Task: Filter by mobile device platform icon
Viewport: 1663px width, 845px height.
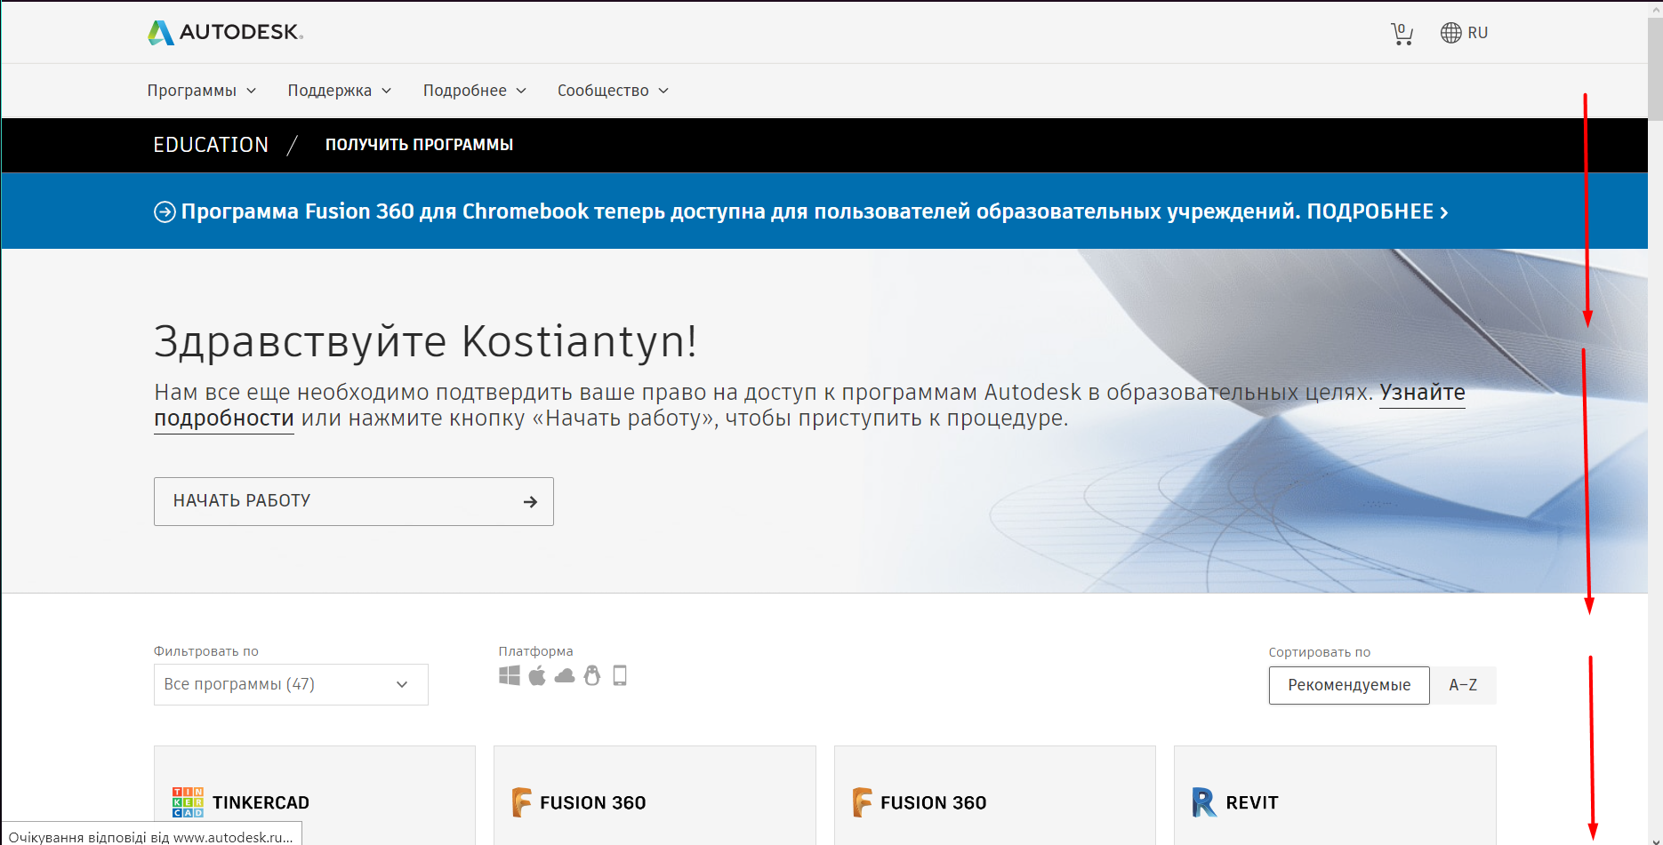Action: tap(620, 676)
